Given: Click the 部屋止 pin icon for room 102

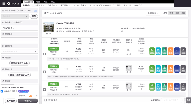Looking at the screenshot, I should click(x=152, y=51).
